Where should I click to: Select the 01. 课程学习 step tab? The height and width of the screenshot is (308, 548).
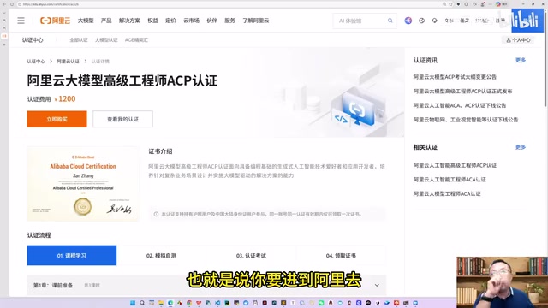[72, 255]
